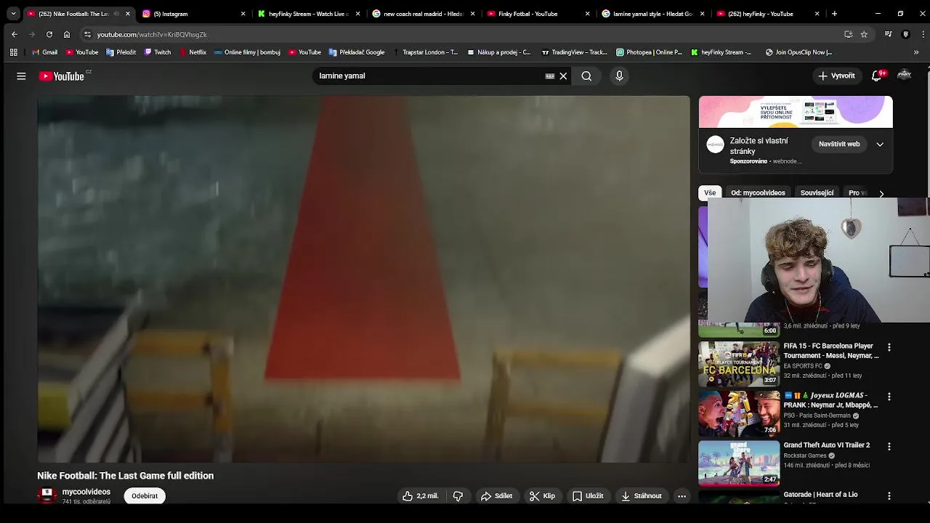930x523 pixels.
Task: Open the account avatar menu
Action: tap(905, 76)
